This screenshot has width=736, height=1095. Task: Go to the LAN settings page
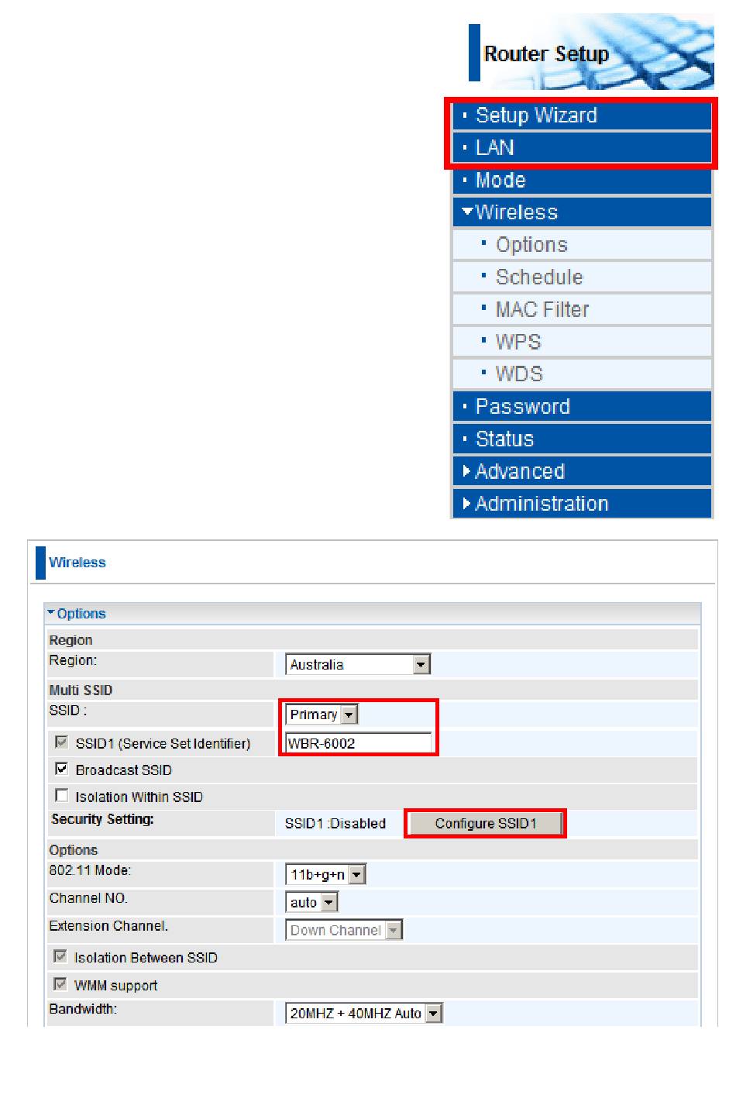coord(495,148)
